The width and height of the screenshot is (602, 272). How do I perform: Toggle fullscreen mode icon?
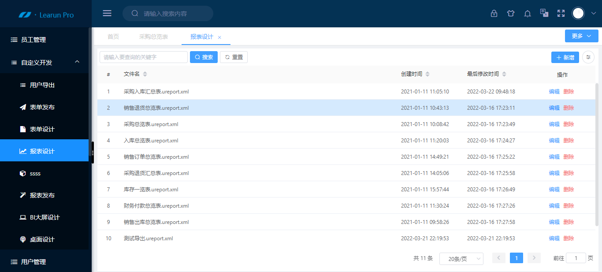(x=561, y=14)
